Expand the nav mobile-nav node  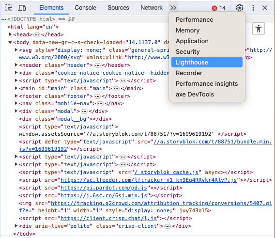pos(16,103)
